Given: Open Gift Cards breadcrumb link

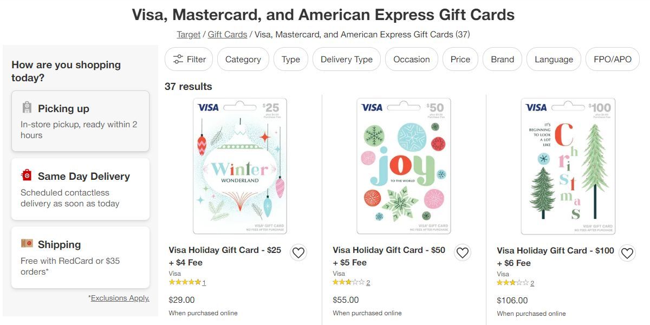Looking at the screenshot, I should 227,35.
